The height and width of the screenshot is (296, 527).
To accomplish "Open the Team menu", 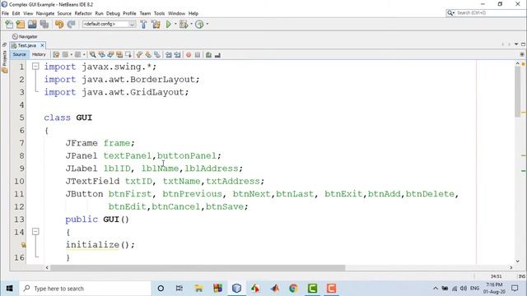I will tap(145, 13).
